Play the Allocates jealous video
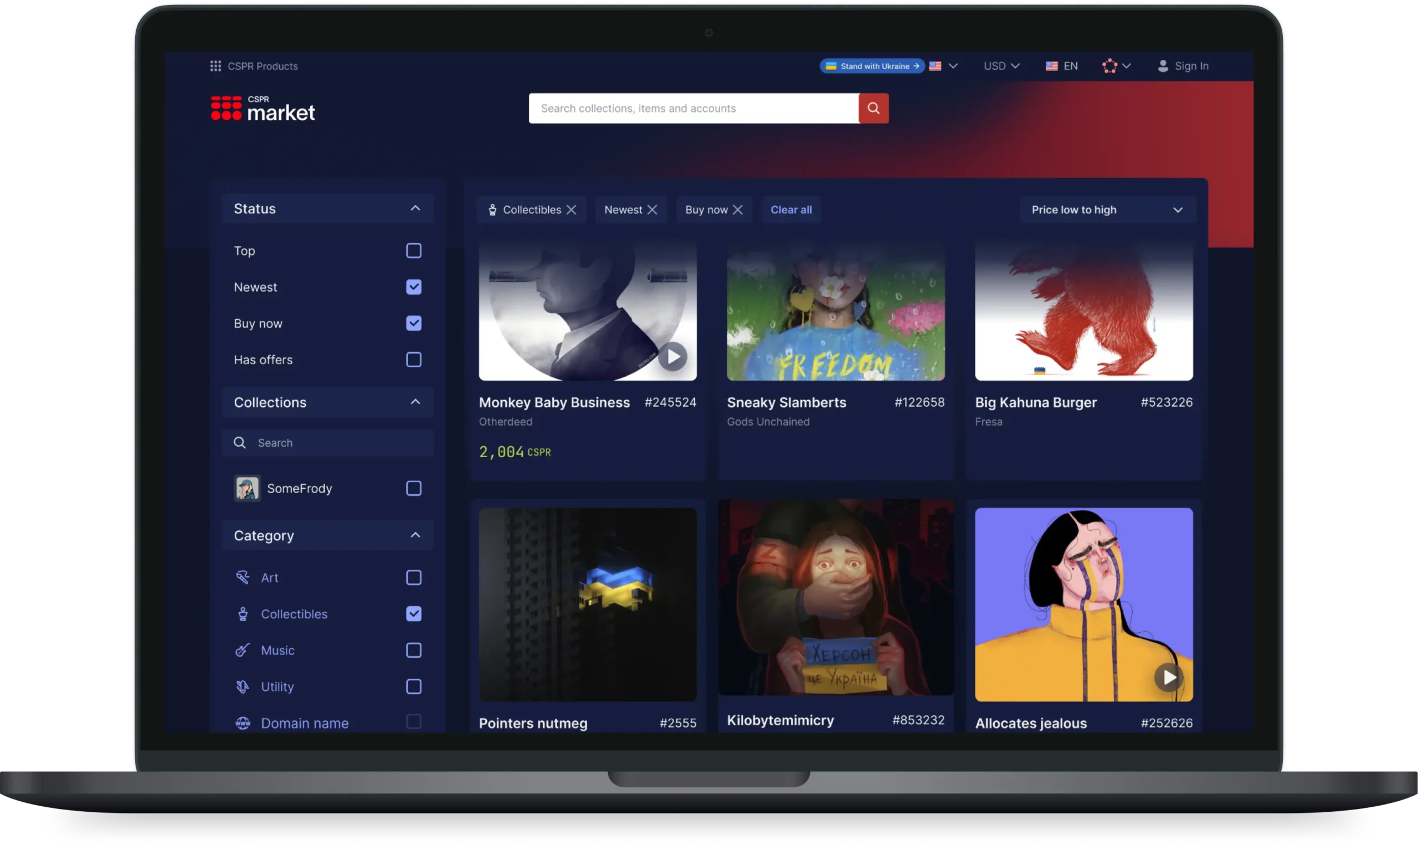 (1169, 678)
